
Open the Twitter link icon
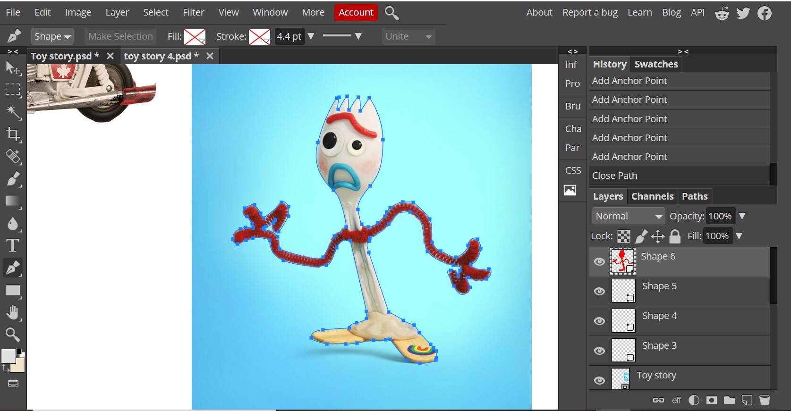(743, 13)
